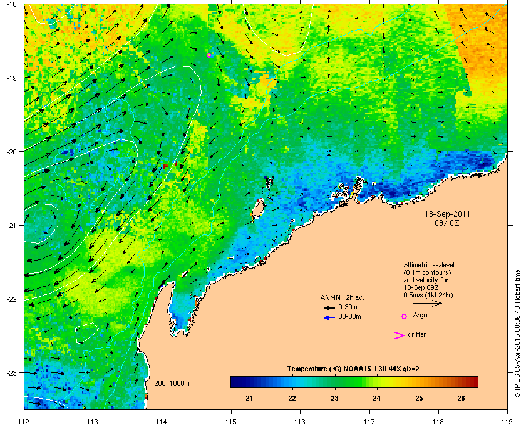Screen dimensions: 526x425
Task: Click the 0.5m/s velocity scale arrow
Action: (x=427, y=304)
